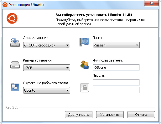This screenshot has height=124, width=161.
Task: Click the password confirmation input field
Action: click(x=116, y=90)
